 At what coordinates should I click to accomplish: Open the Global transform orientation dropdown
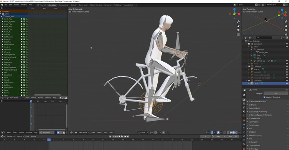(143, 133)
